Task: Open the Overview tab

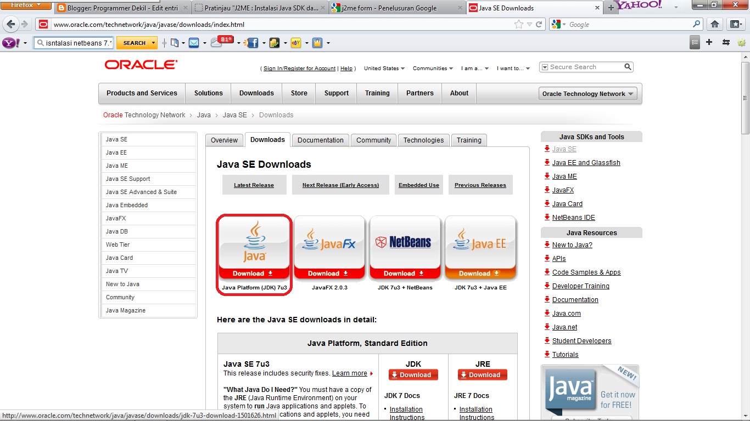Action: (x=224, y=140)
